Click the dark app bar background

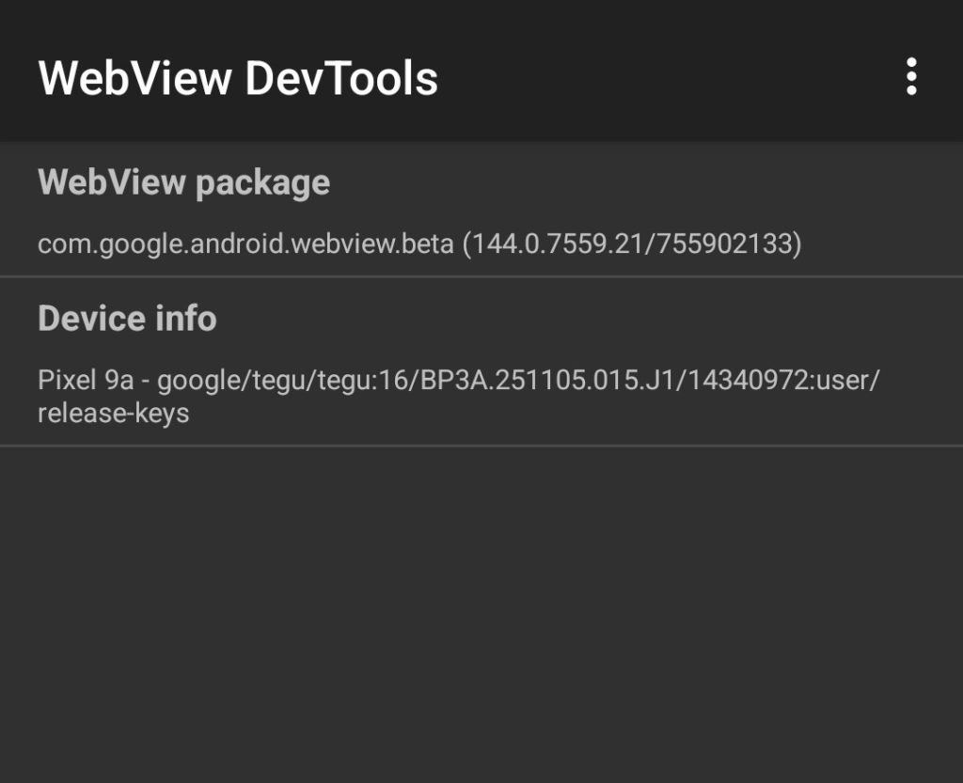pos(658,75)
